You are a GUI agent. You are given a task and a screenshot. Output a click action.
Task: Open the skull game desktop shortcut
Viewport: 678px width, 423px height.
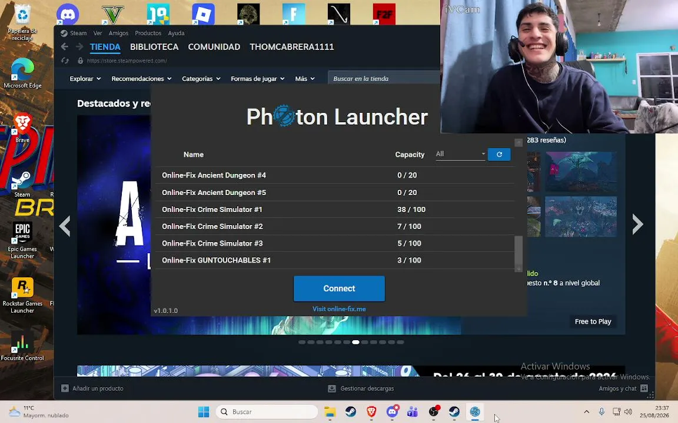click(248, 14)
